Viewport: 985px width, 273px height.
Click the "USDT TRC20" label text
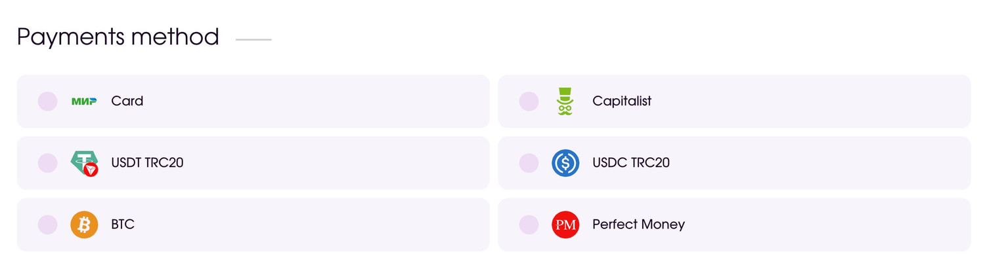(147, 163)
